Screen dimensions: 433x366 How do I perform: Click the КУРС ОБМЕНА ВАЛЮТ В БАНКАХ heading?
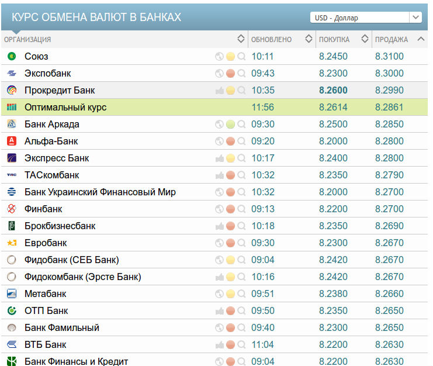tap(96, 17)
